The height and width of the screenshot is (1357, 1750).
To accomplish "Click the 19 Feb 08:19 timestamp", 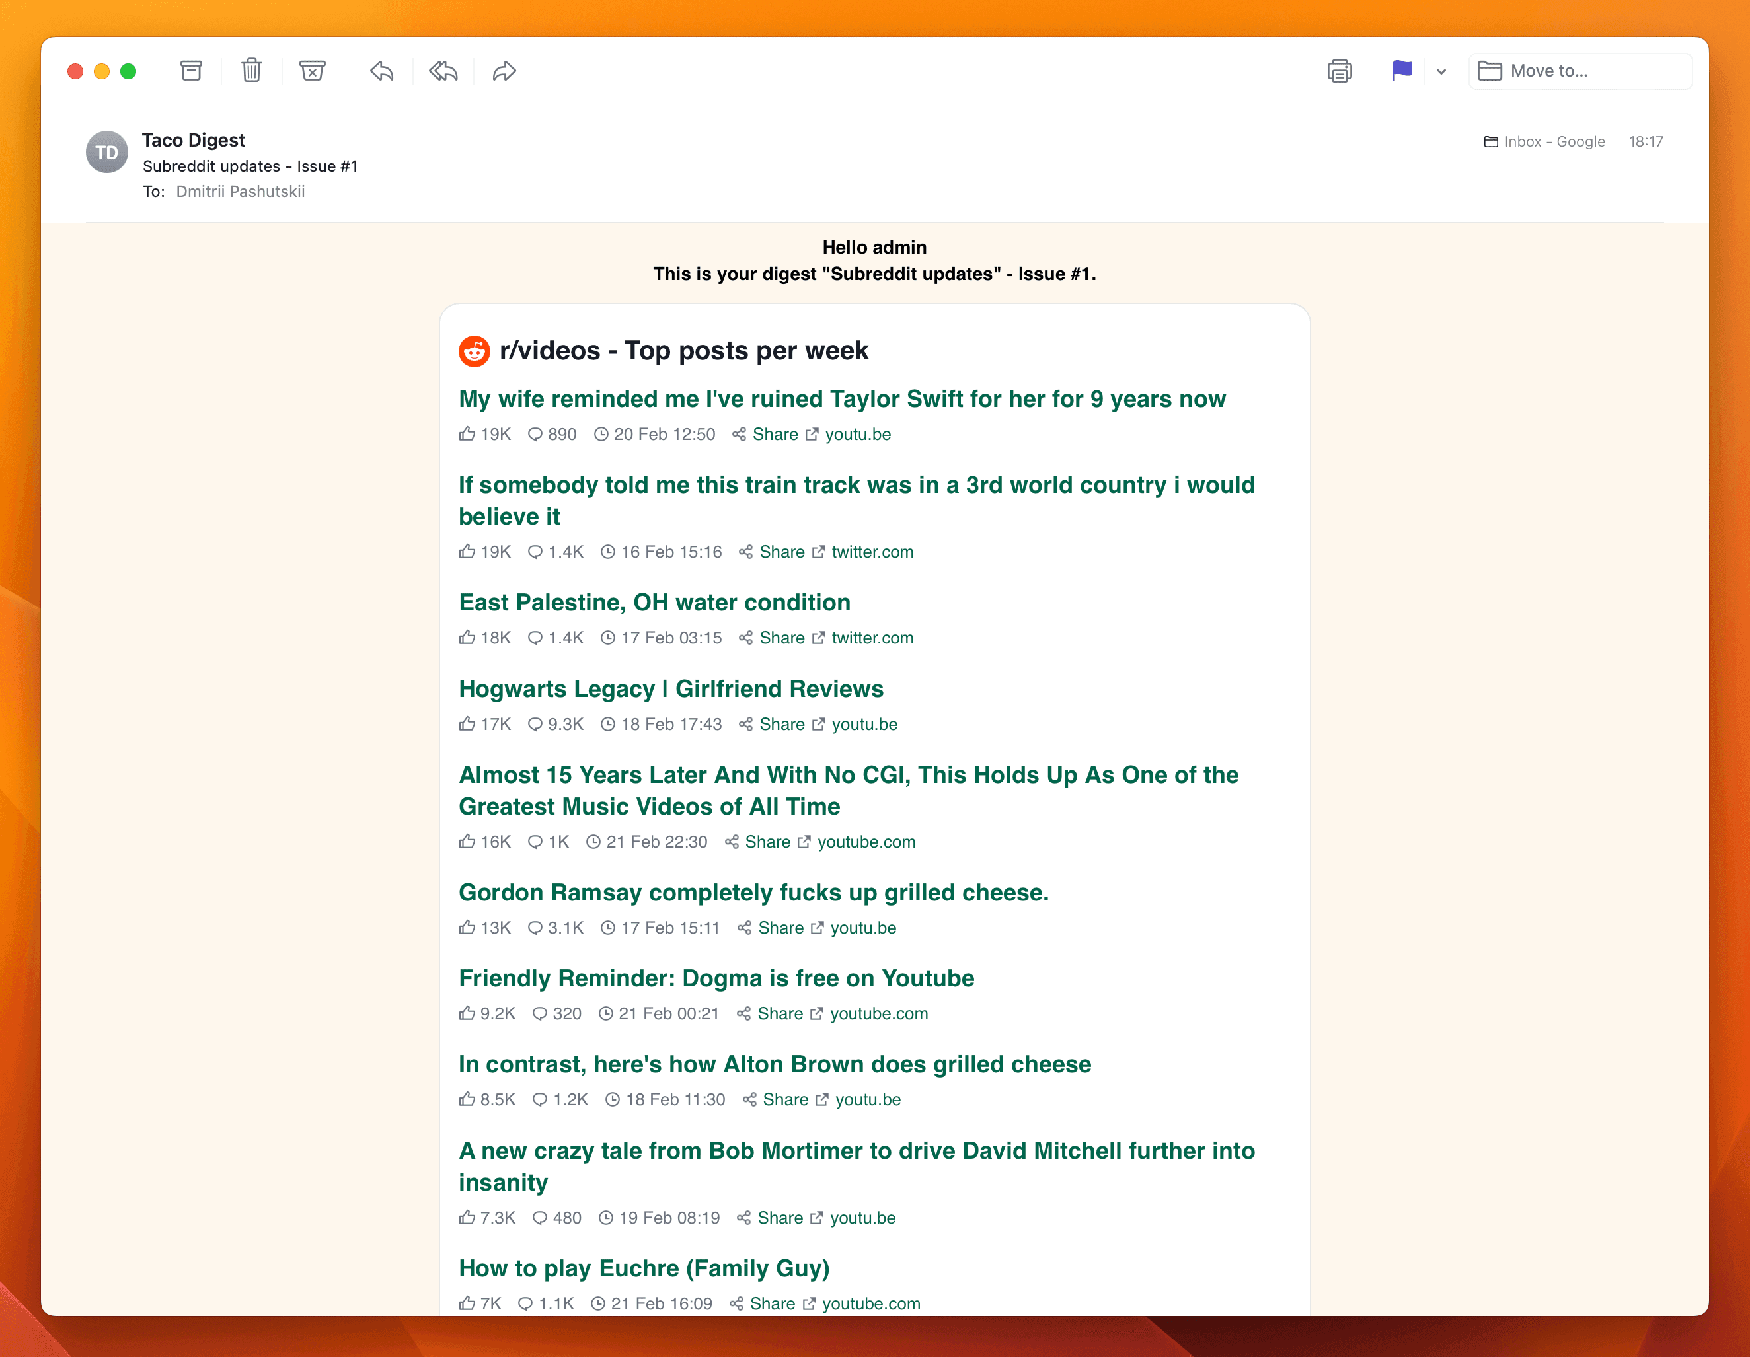I will [x=660, y=1218].
